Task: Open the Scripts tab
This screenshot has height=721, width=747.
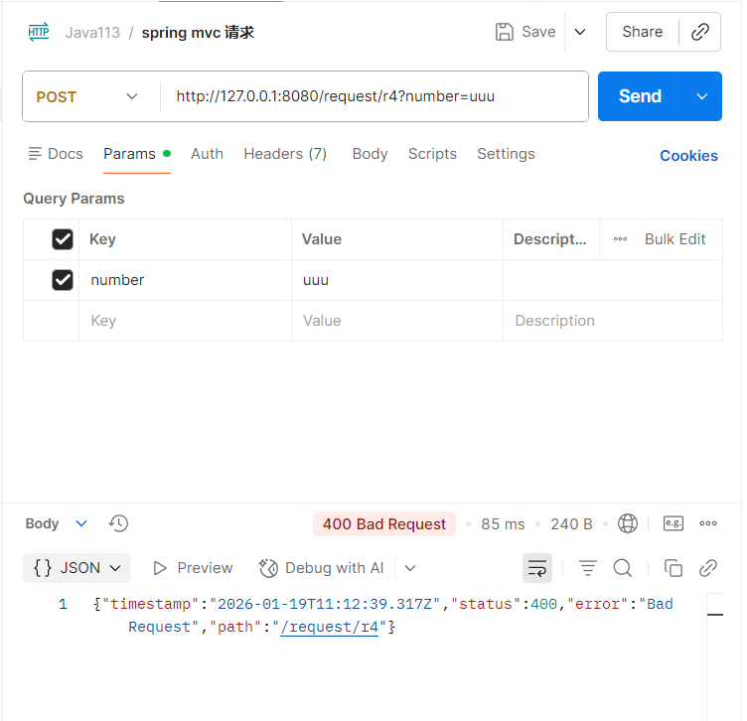Action: [432, 154]
